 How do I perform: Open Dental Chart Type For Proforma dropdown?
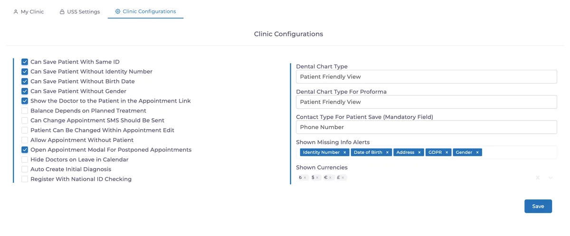(426, 102)
